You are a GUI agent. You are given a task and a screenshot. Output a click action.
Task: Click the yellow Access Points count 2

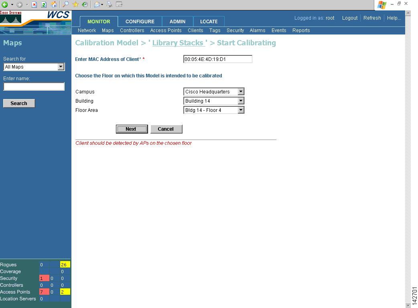[65, 292]
